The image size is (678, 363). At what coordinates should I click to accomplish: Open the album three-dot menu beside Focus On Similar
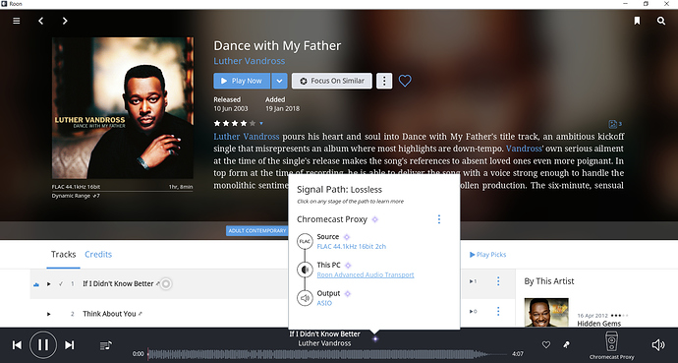point(384,81)
